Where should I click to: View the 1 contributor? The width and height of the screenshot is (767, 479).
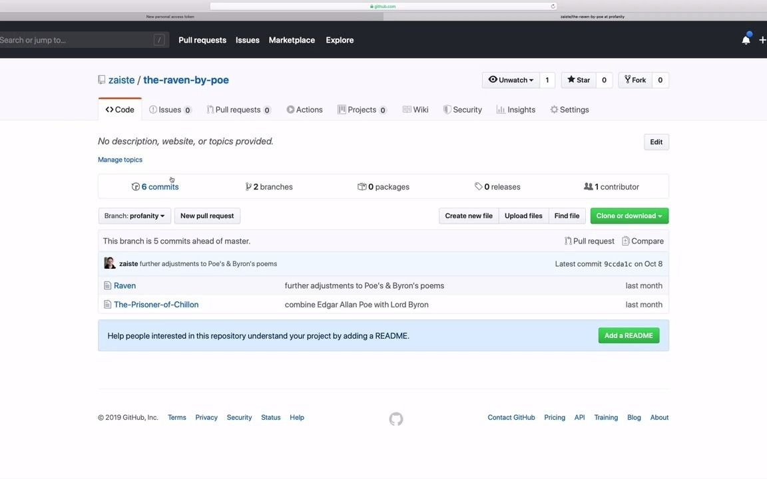(611, 187)
